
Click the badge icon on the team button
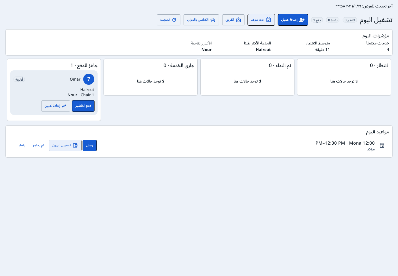tap(239, 20)
